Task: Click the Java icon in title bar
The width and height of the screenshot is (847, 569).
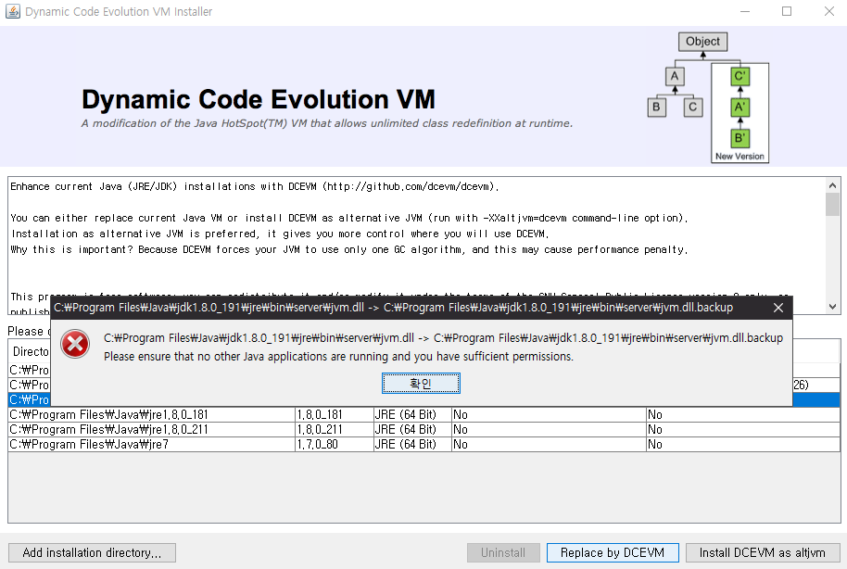Action: (13, 11)
